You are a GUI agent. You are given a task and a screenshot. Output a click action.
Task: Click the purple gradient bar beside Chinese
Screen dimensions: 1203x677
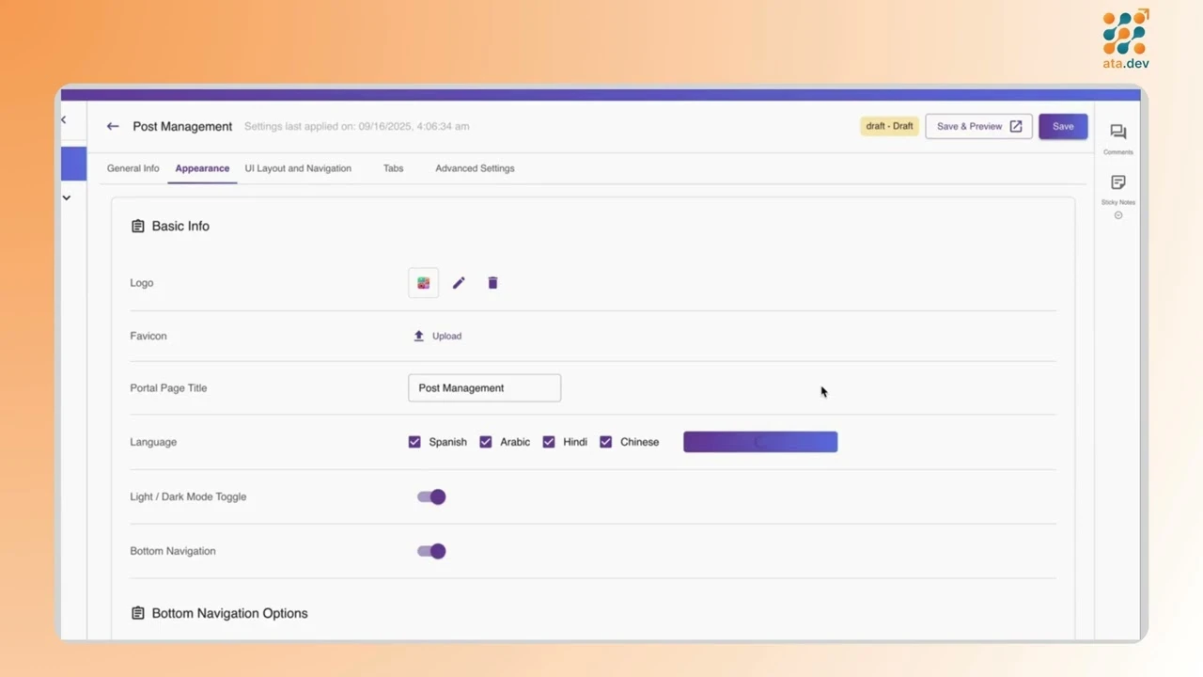coord(759,442)
